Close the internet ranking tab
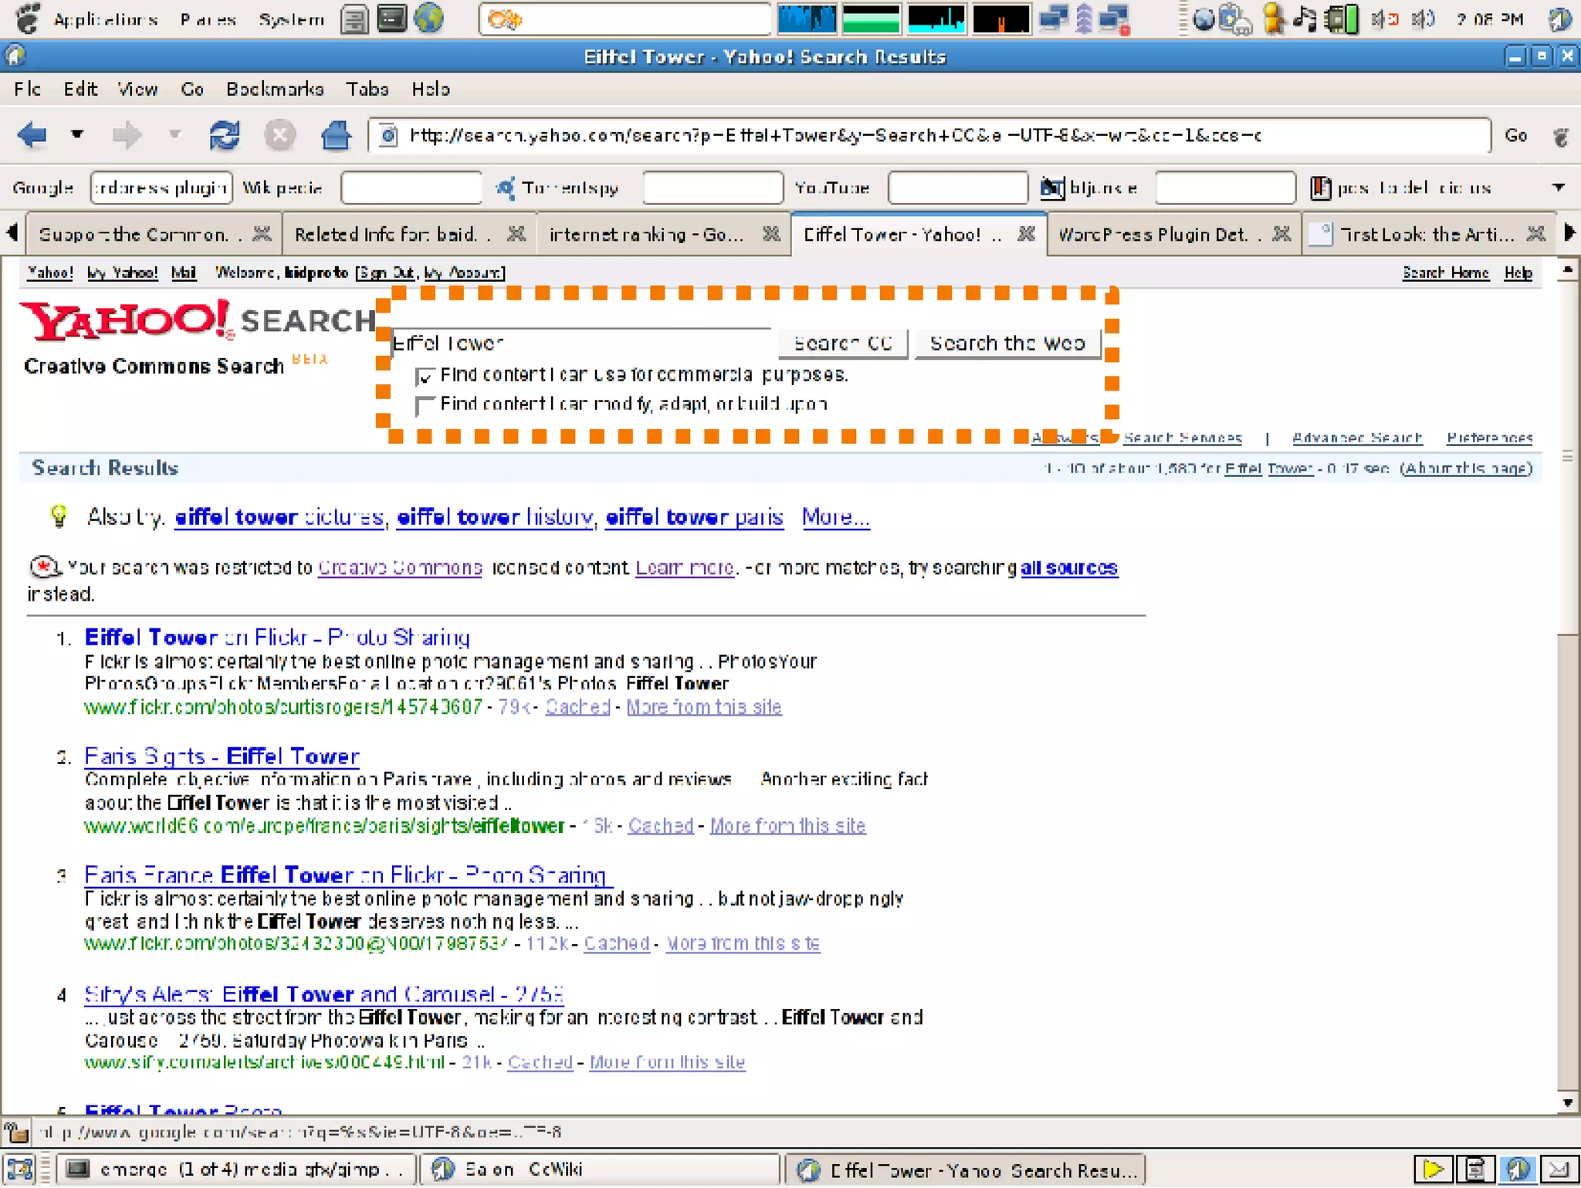This screenshot has width=1581, height=1188. (x=770, y=234)
